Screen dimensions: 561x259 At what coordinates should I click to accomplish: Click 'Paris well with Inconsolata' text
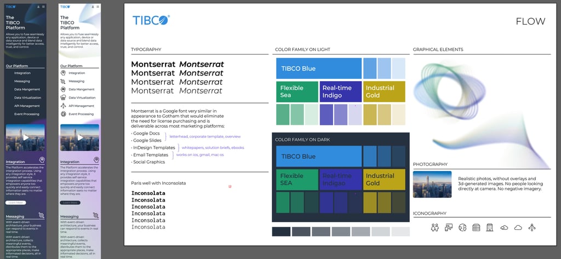click(x=158, y=183)
